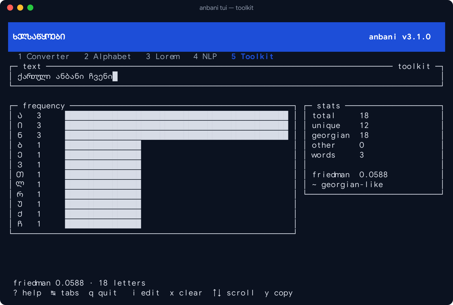
Task: Click the 'total' value 18 in stats
Action: coord(364,116)
